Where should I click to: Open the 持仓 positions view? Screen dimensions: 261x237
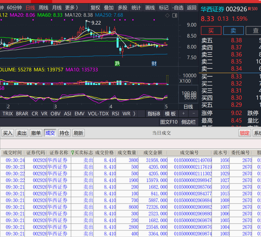click(64, 133)
